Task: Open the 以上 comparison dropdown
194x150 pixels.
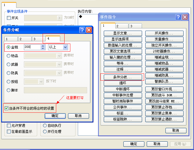Action: pyautogui.click(x=65, y=47)
